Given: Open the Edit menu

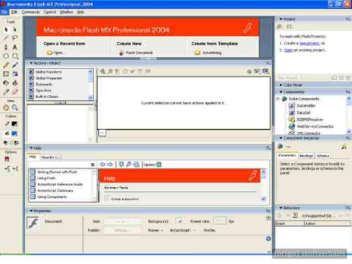Looking at the screenshot, I should point(14,12).
